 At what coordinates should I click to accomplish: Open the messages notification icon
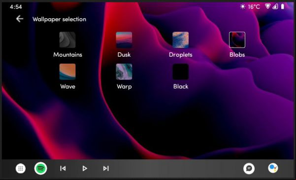click(x=249, y=168)
